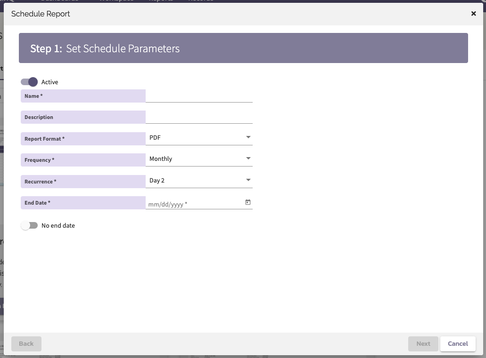486x358 pixels.
Task: Click the Next button
Action: click(x=423, y=343)
